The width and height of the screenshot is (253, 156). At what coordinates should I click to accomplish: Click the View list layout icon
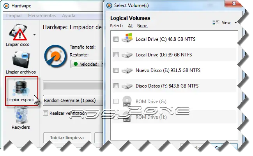pos(216,23)
